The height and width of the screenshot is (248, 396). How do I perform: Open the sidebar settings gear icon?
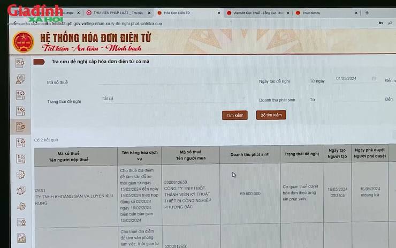pos(20,174)
